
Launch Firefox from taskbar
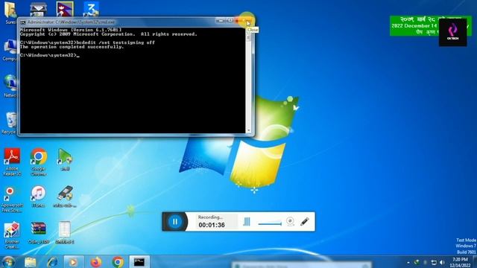(96, 261)
